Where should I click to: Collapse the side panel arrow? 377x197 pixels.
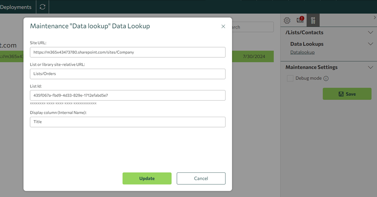(374, 18)
